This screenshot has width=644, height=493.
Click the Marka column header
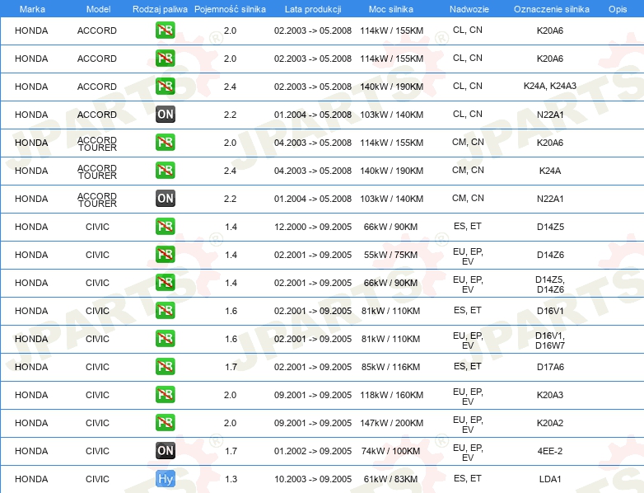32,9
